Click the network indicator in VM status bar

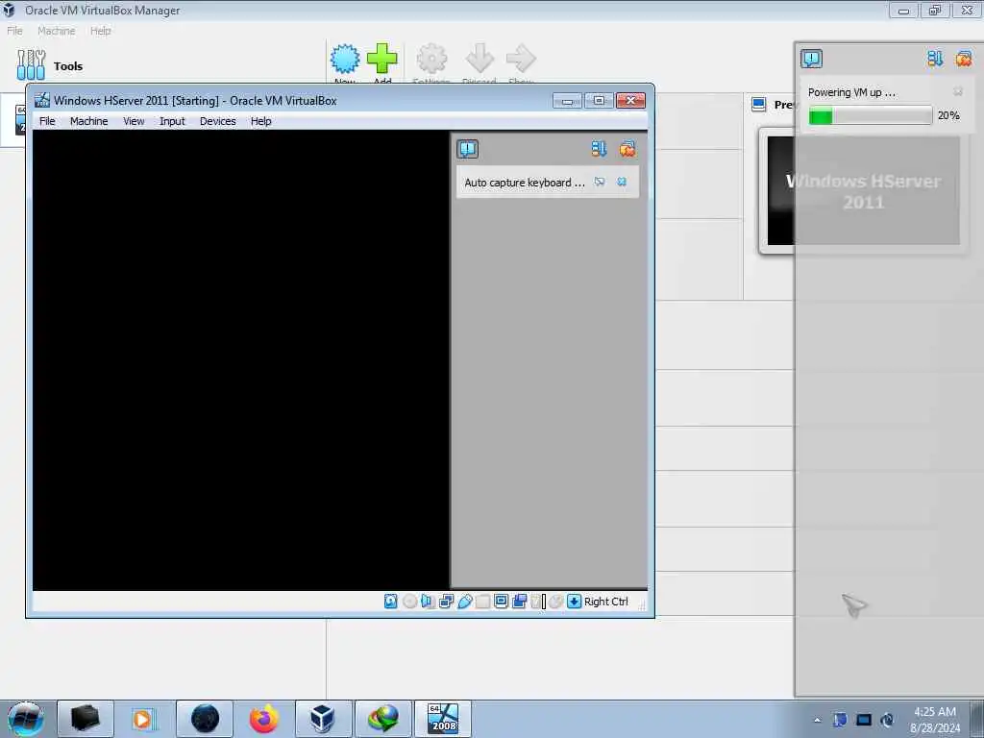pyautogui.click(x=446, y=602)
